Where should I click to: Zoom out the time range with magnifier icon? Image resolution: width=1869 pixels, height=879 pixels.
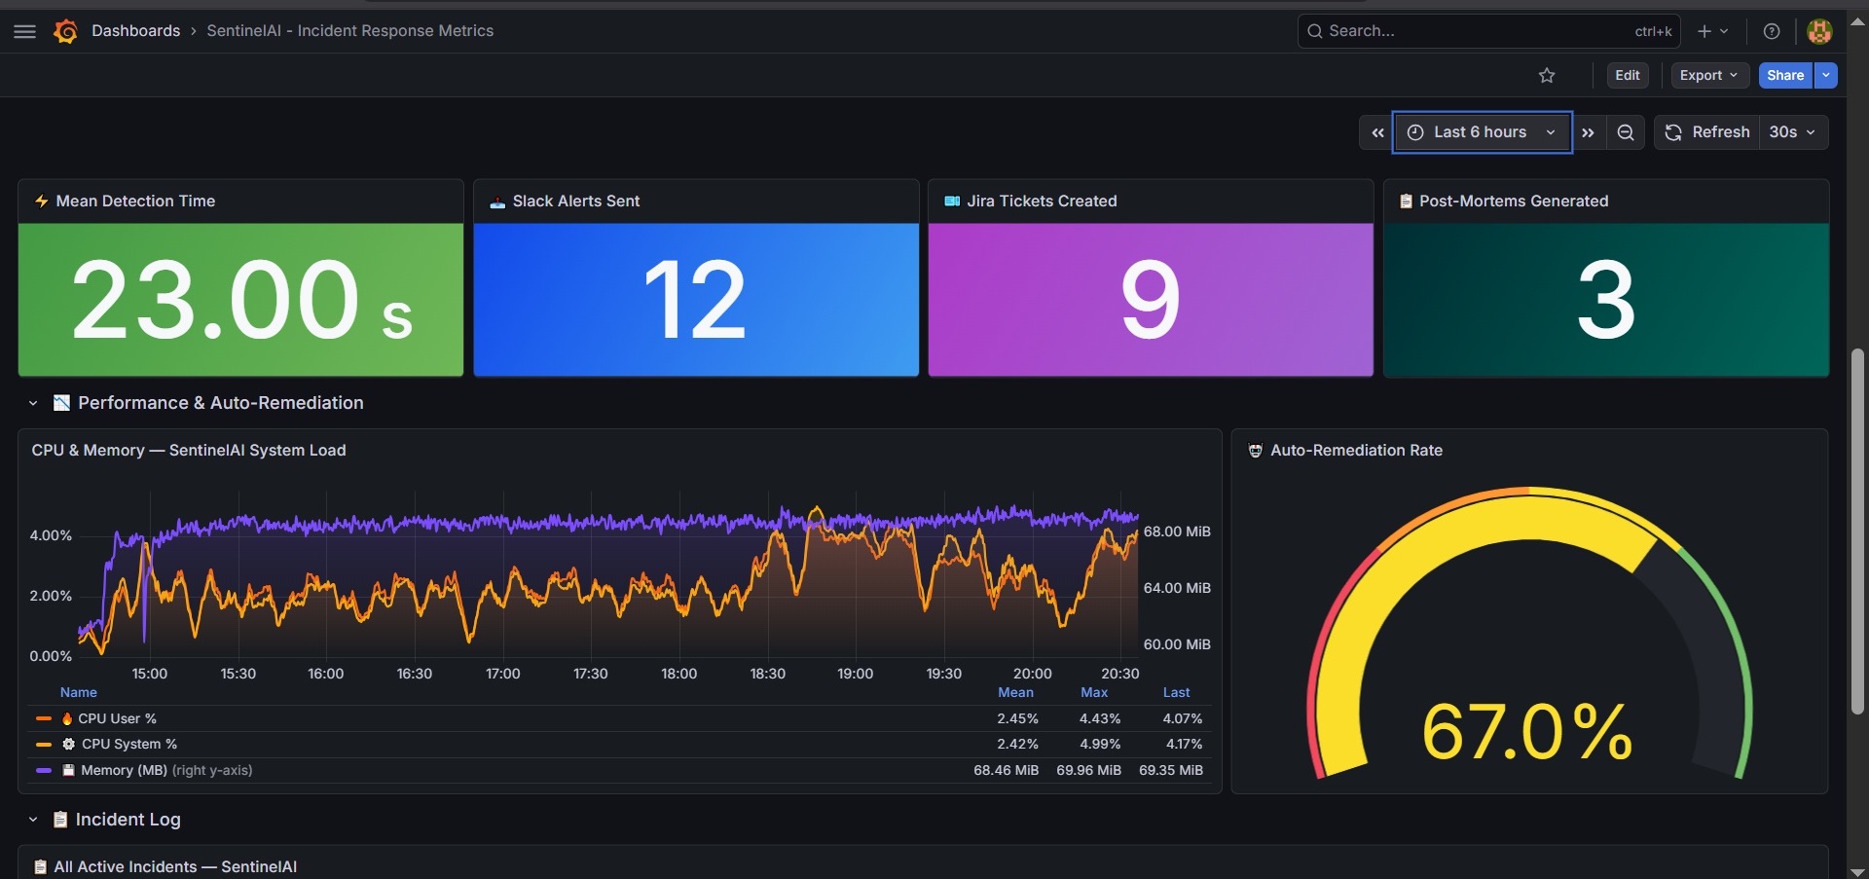1625,131
